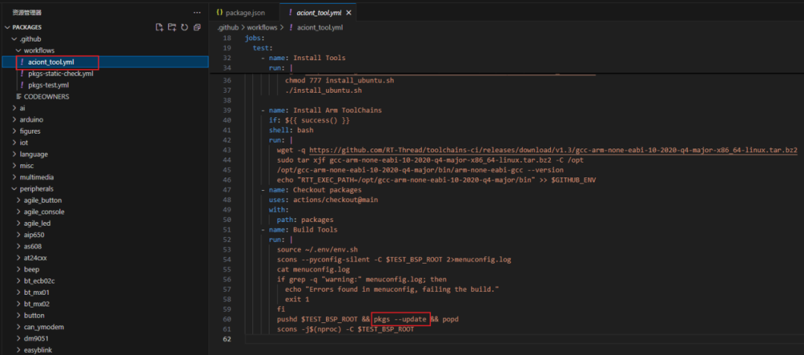Switch to the package.json tab
The image size is (804, 355).
point(243,13)
